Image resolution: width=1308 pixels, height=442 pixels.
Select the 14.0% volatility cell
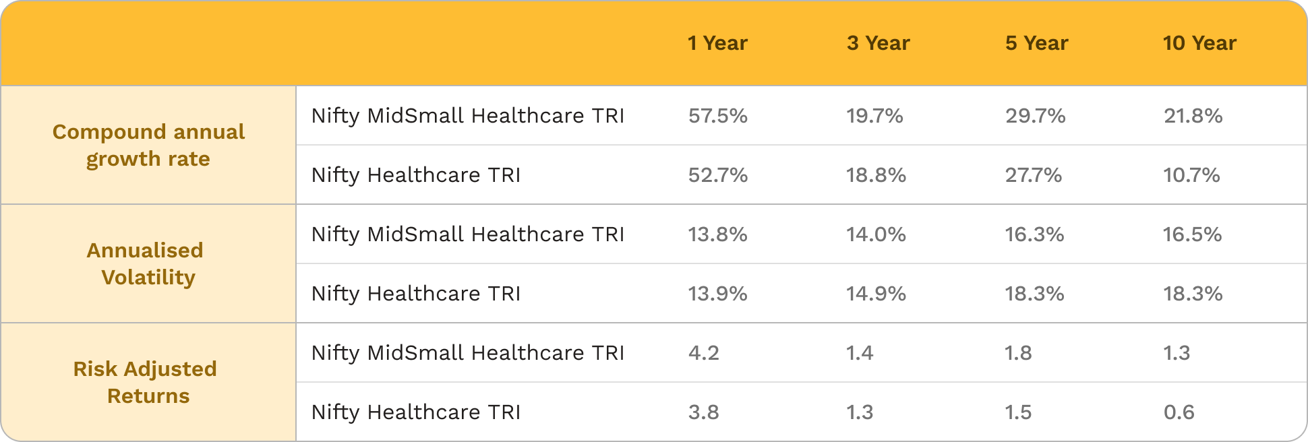pos(876,234)
